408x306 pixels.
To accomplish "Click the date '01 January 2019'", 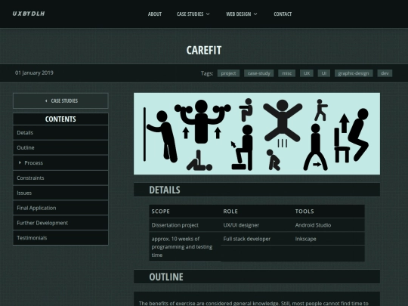I will [x=34, y=73].
